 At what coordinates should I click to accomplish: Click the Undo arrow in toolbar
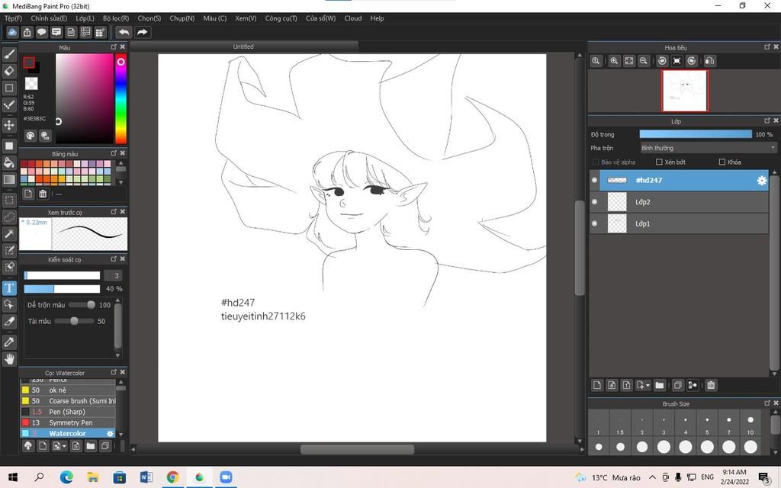(124, 32)
